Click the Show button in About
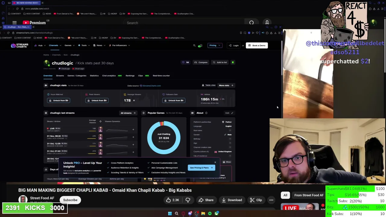The height and width of the screenshot is (217, 386). [x=227, y=162]
